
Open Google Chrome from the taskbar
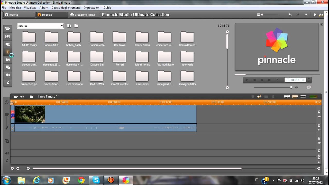pyautogui.click(x=81, y=180)
